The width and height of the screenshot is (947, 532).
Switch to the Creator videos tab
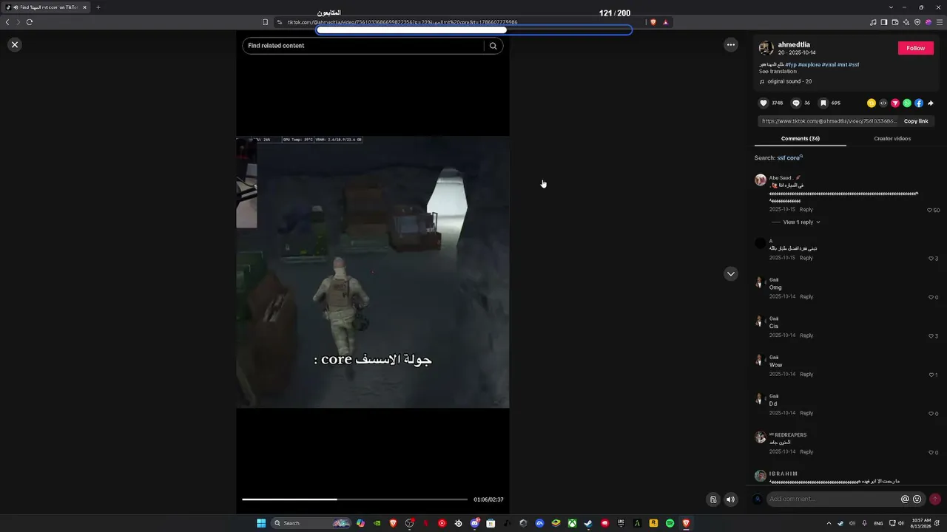coord(892,139)
